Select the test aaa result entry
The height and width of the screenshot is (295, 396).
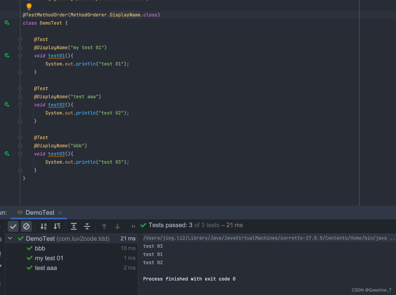46,268
